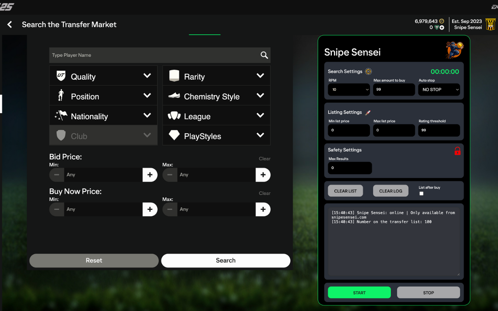Screen dimensions: 498x311
Task: Click the red padlock in Safety Settings
Action: pyautogui.click(x=457, y=151)
